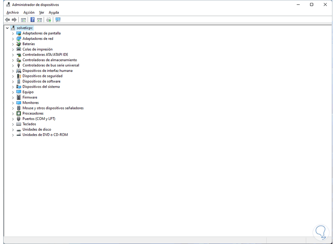Open the Ver menu
This screenshot has height=244, width=336.
pyautogui.click(x=42, y=12)
